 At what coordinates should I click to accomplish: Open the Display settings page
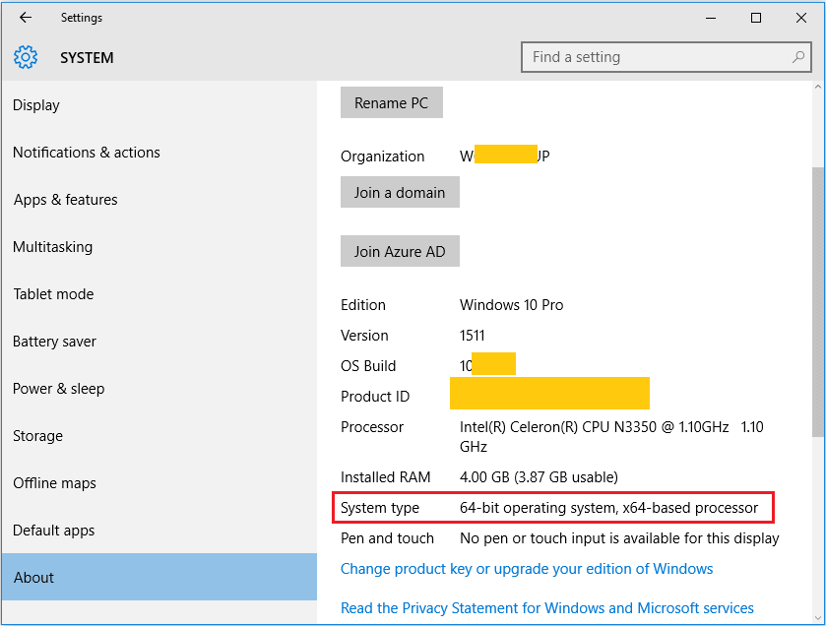(x=159, y=104)
